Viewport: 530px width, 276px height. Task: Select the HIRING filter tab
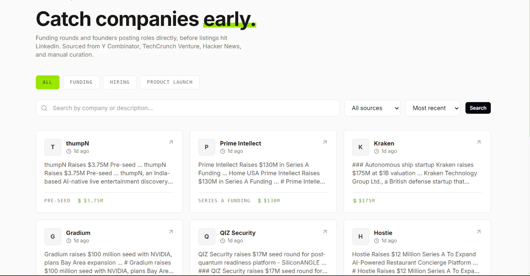[120, 82]
